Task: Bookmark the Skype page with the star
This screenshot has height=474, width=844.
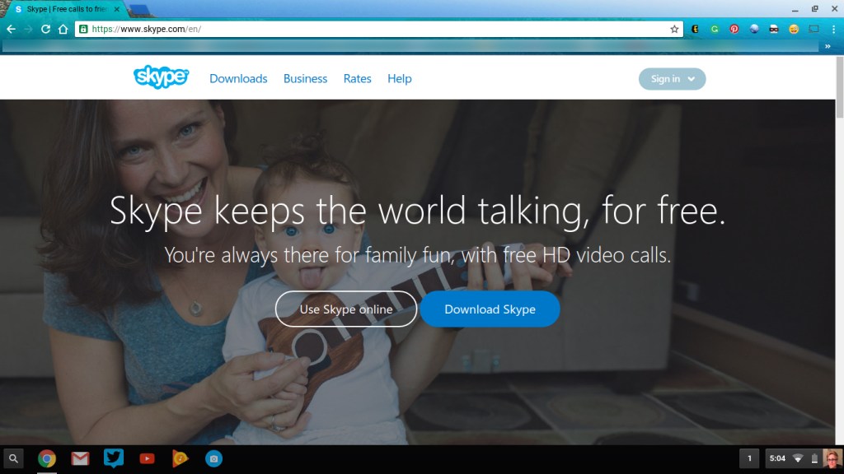Action: click(676, 28)
